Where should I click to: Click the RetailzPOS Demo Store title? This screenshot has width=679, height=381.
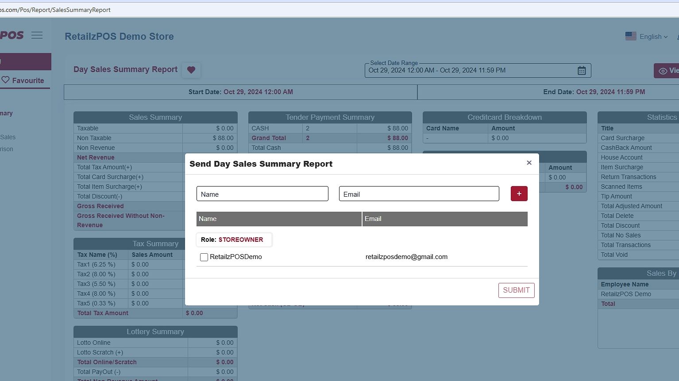119,37
